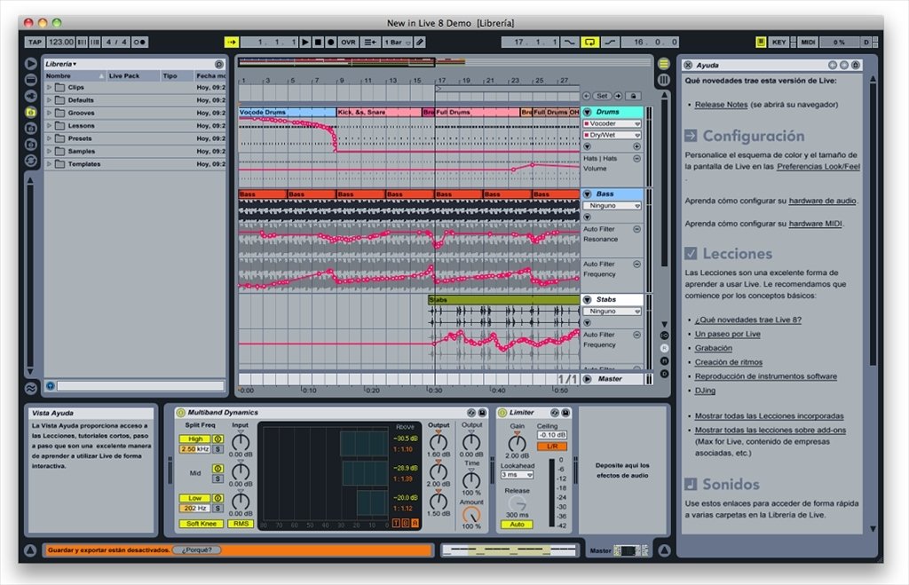Adjust the Time knob
The width and height of the screenshot is (909, 585).
471,479
